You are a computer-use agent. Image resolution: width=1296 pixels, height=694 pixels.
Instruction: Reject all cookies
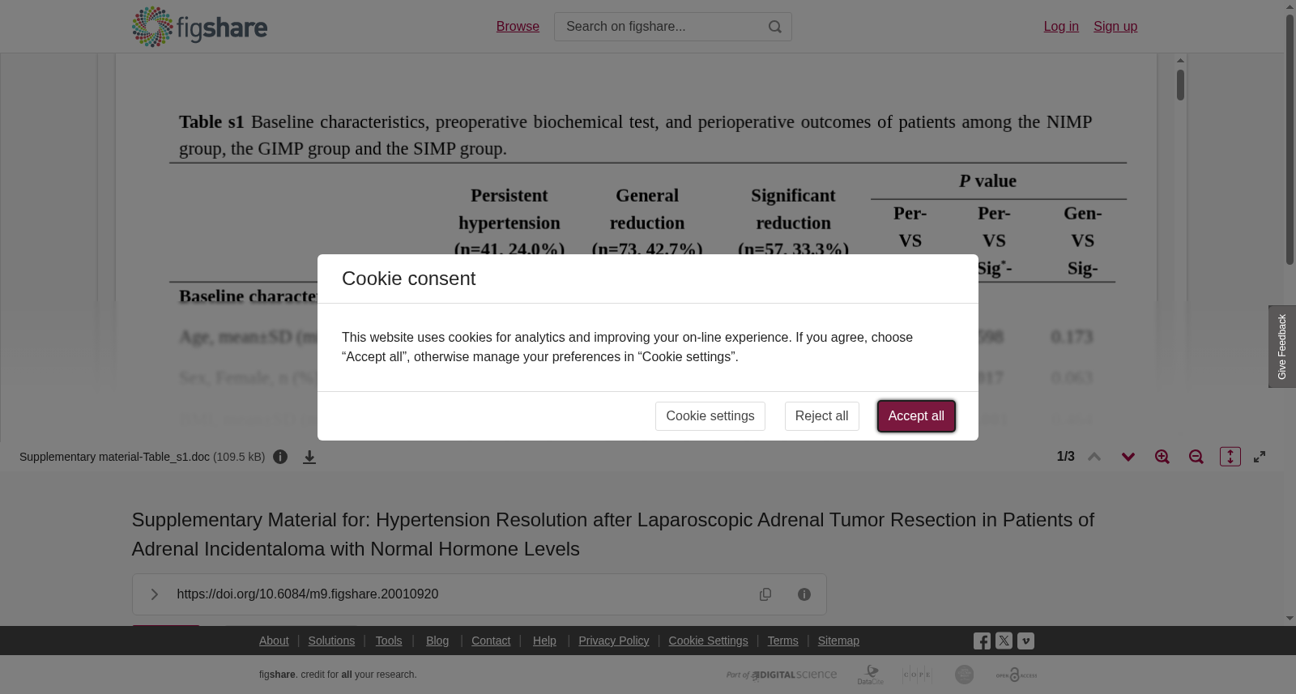(821, 416)
